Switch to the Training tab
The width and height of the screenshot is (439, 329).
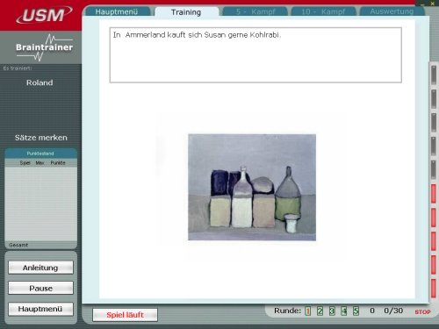pyautogui.click(x=186, y=12)
